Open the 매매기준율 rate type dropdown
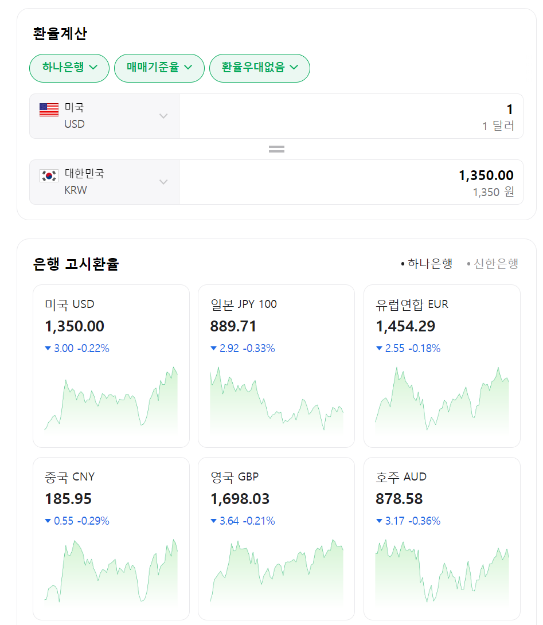The image size is (543, 625). point(159,68)
